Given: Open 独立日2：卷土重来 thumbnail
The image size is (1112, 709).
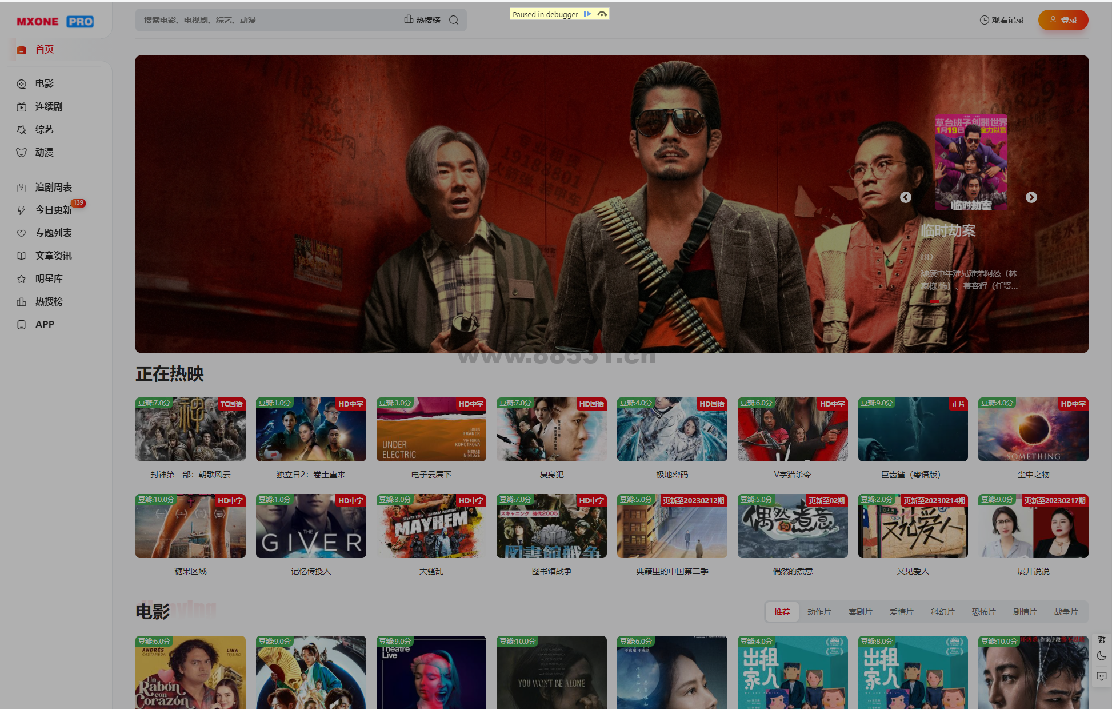Looking at the screenshot, I should [311, 429].
